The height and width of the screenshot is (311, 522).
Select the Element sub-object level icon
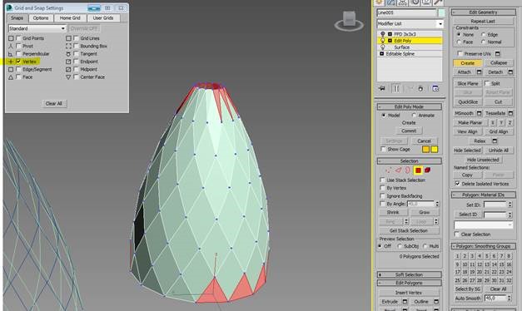427,170
